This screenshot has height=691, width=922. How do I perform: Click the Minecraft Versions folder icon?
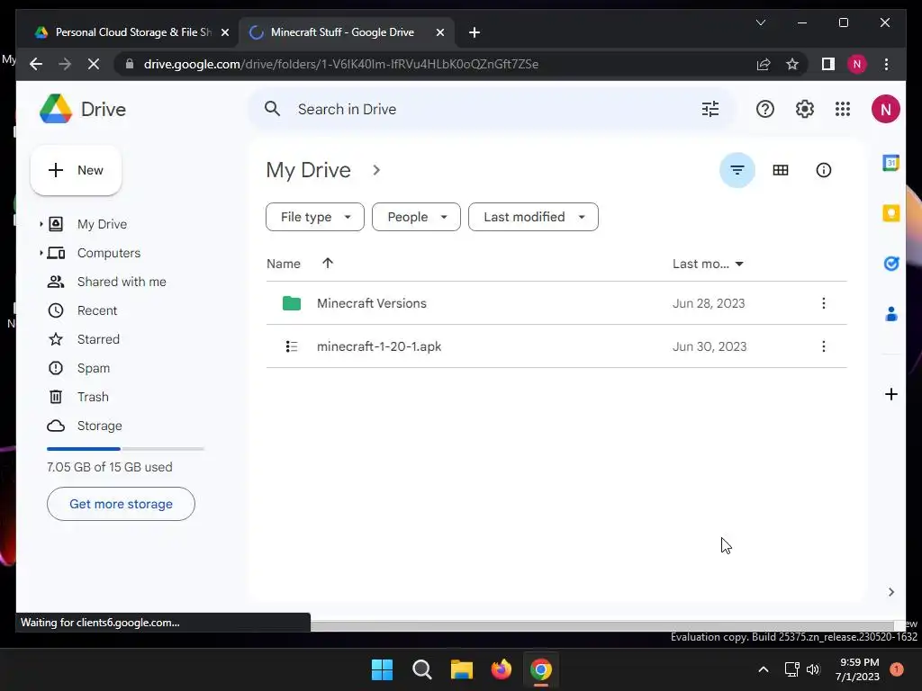291,303
